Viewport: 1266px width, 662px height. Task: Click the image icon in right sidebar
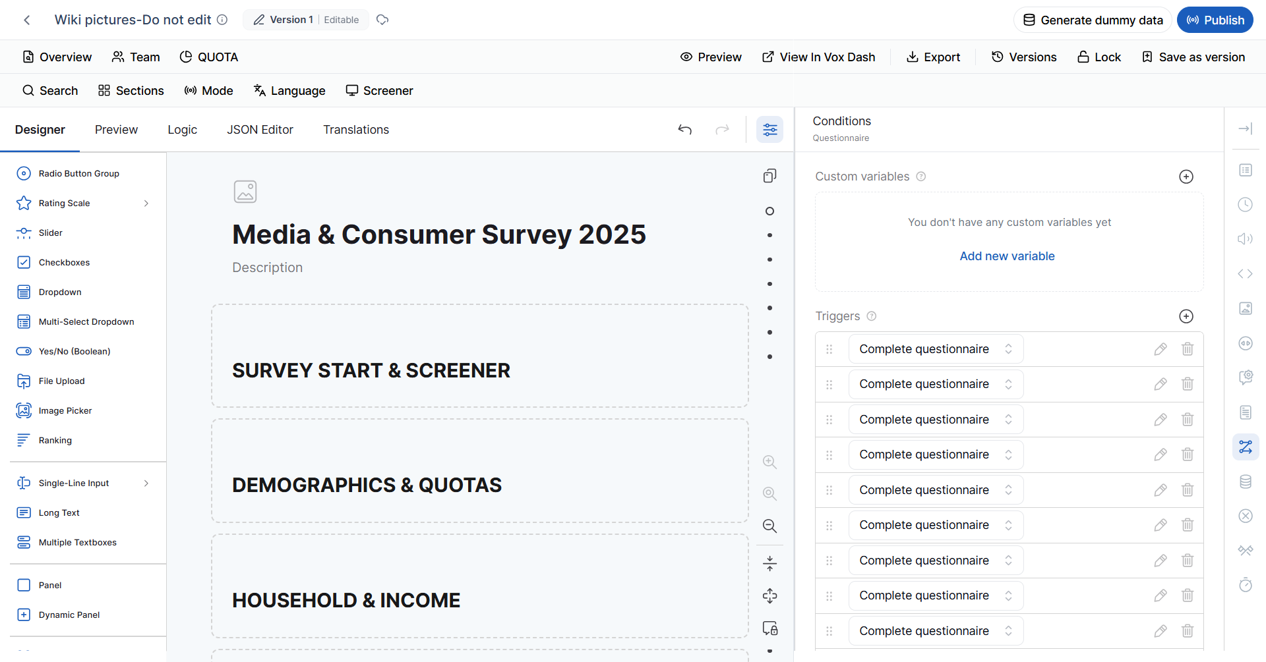pyautogui.click(x=1246, y=308)
